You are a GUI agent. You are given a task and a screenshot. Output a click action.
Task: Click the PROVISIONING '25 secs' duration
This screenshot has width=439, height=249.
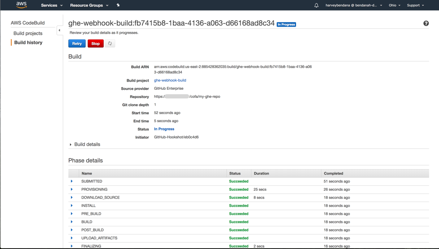click(260, 189)
